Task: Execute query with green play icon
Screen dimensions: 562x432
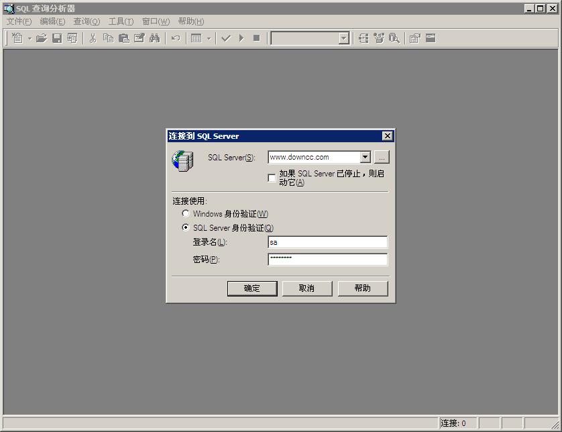Action: (x=241, y=38)
